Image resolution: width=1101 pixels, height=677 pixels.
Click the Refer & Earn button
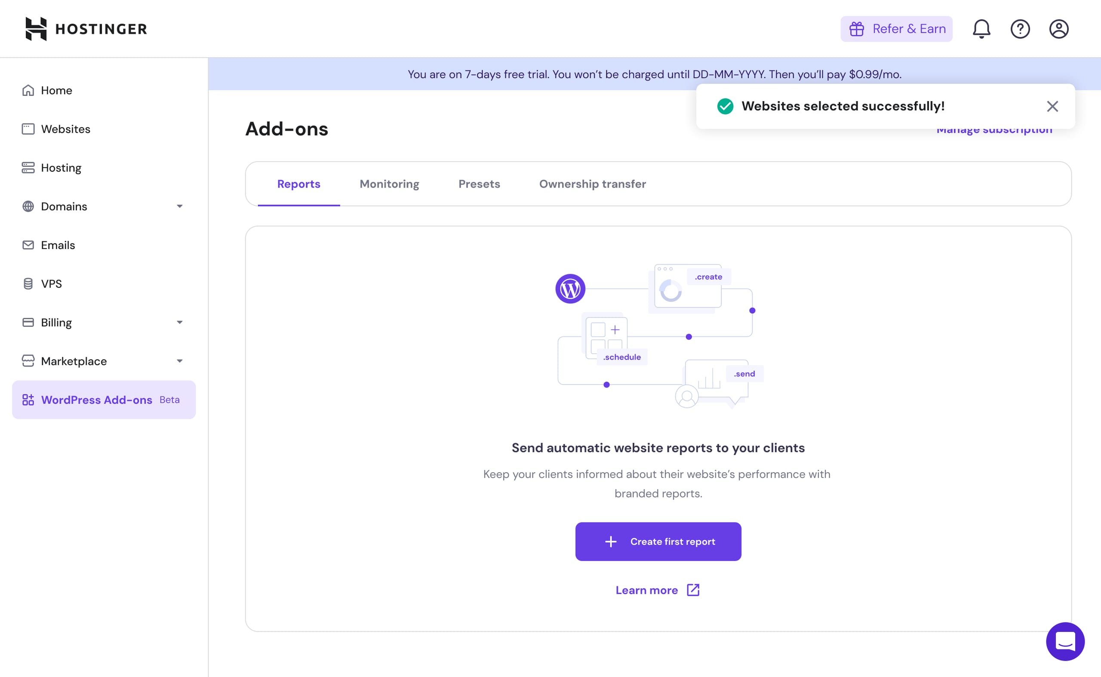[x=896, y=29]
